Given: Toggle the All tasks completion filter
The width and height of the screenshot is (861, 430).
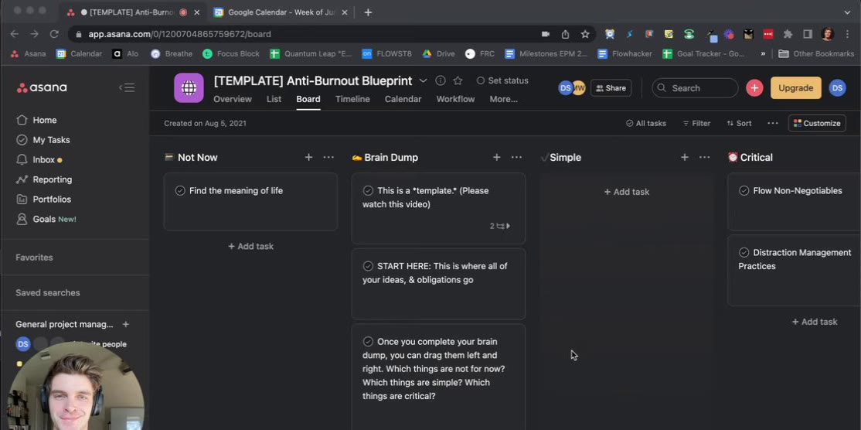Looking at the screenshot, I should pyautogui.click(x=646, y=124).
